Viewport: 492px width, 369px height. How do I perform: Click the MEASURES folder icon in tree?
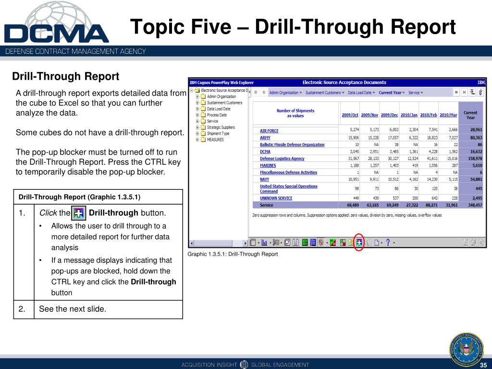(203, 140)
